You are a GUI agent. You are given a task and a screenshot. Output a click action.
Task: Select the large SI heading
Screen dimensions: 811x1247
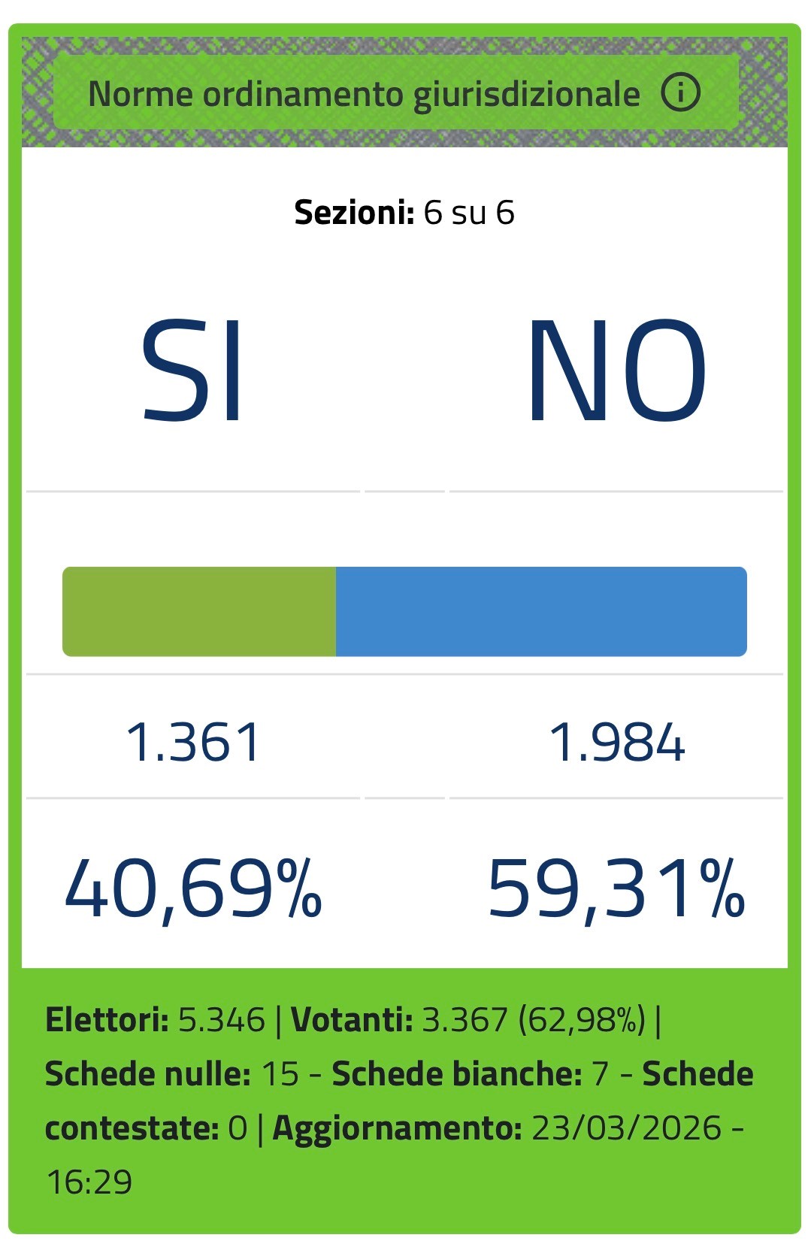click(192, 371)
